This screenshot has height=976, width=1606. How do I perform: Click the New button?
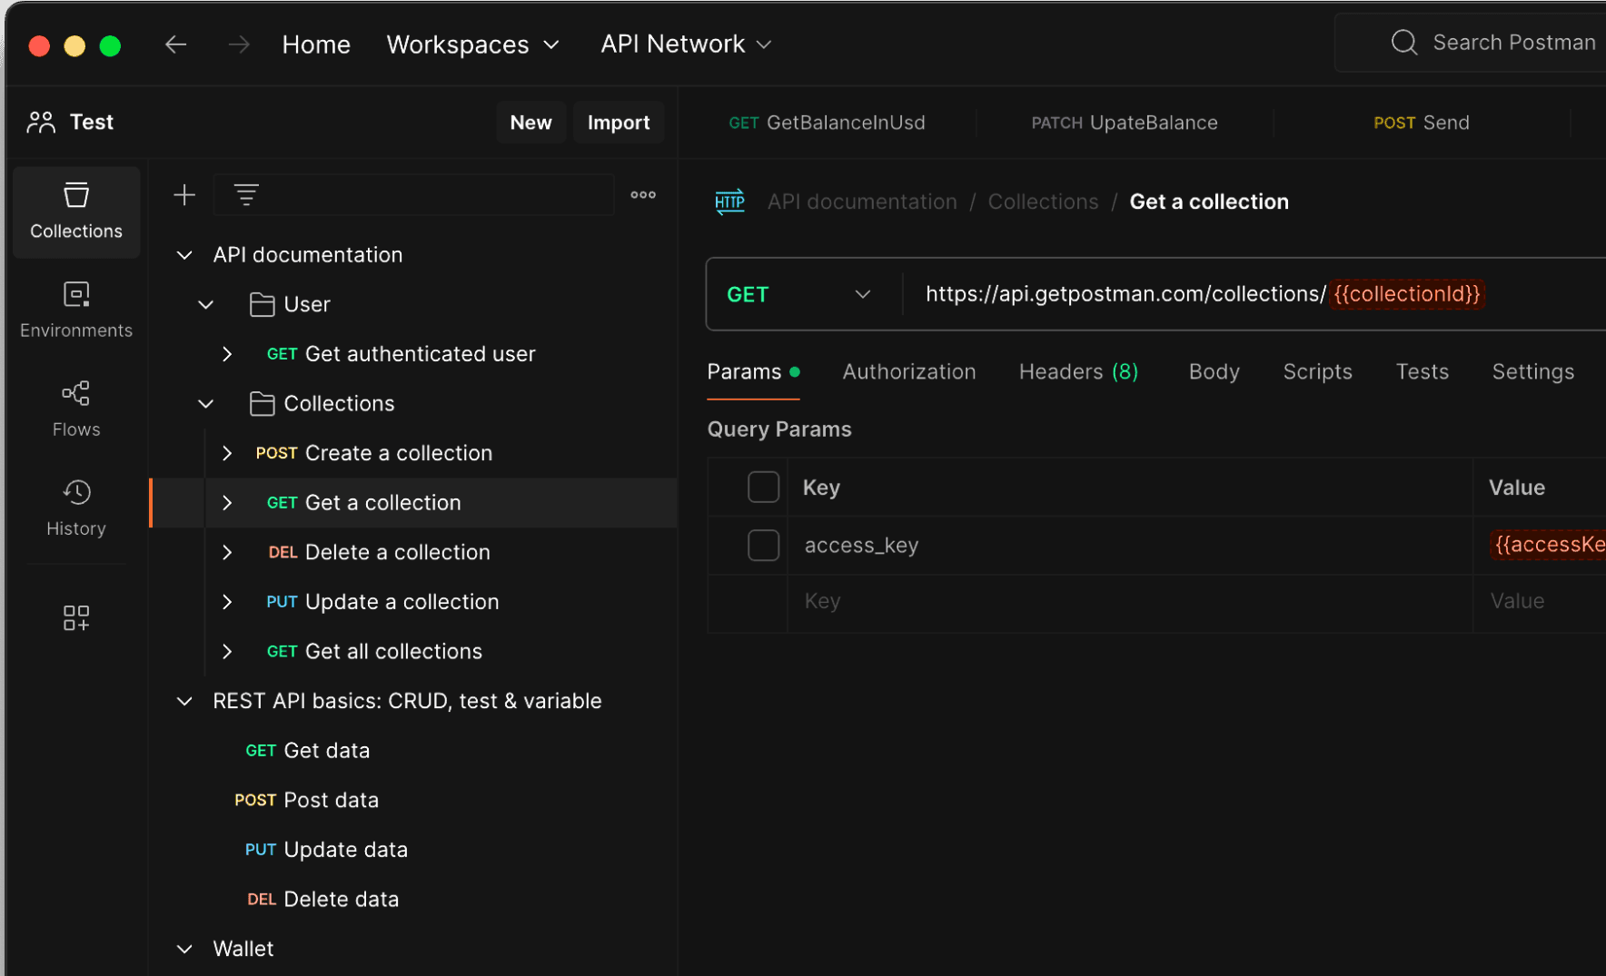pos(531,123)
